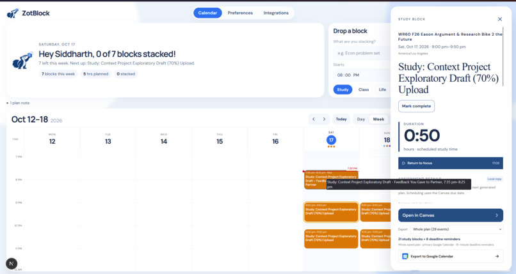Image resolution: width=516 pixels, height=274 pixels.
Task: Select the Life block type
Action: (382, 89)
